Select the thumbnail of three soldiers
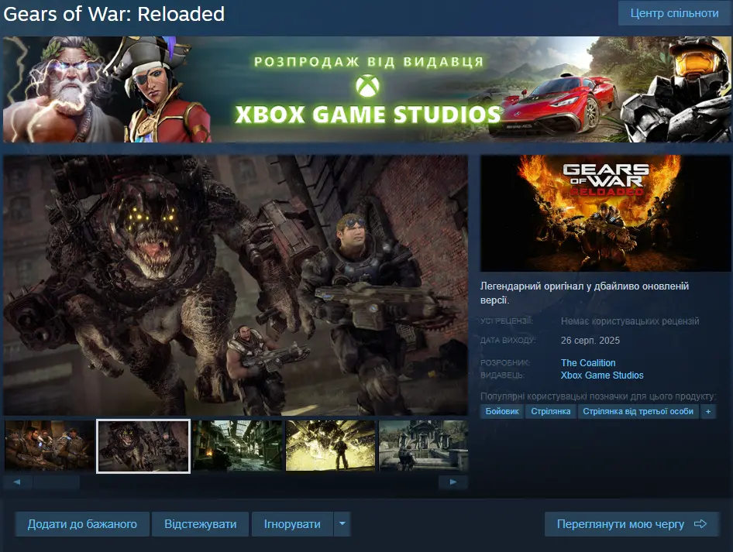 point(50,446)
